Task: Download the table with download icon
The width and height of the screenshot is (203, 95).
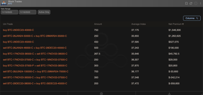Action: point(169,94)
